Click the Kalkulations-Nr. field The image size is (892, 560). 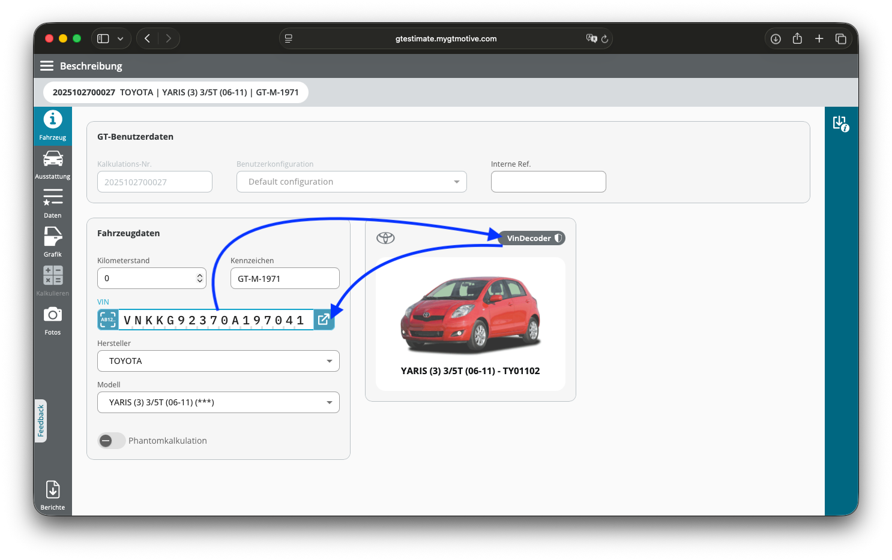(155, 182)
